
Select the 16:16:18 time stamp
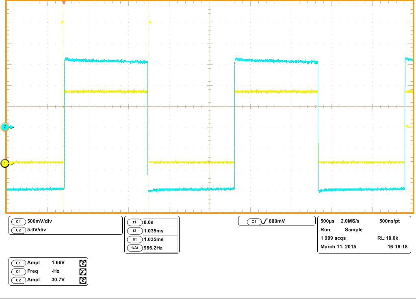pos(397,247)
